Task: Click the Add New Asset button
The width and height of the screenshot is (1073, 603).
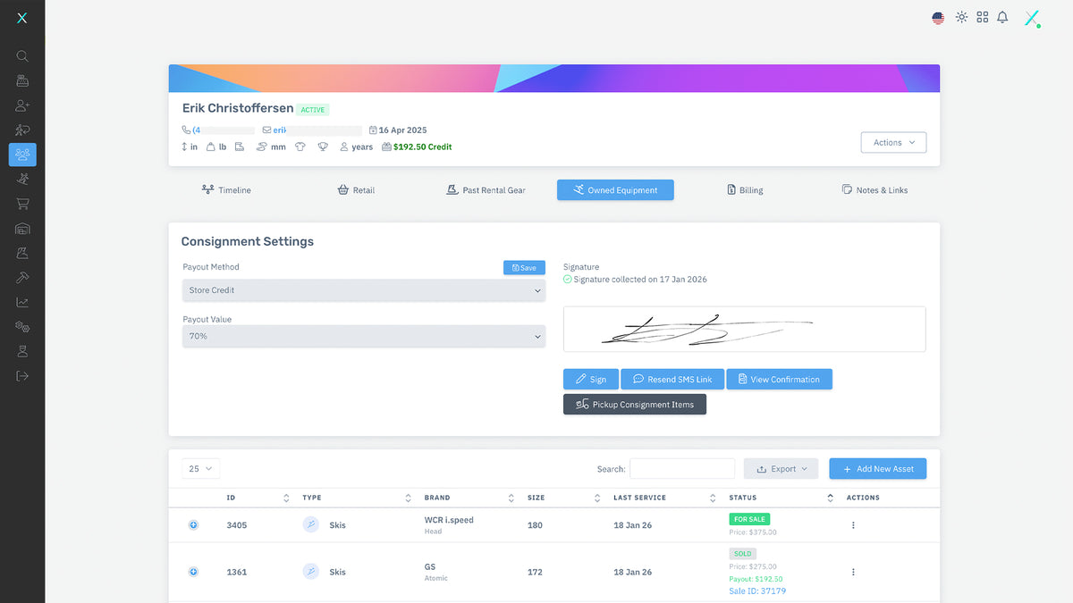Action: [877, 469]
